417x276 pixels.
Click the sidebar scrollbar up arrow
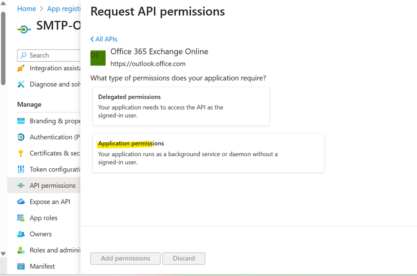pos(3,3)
